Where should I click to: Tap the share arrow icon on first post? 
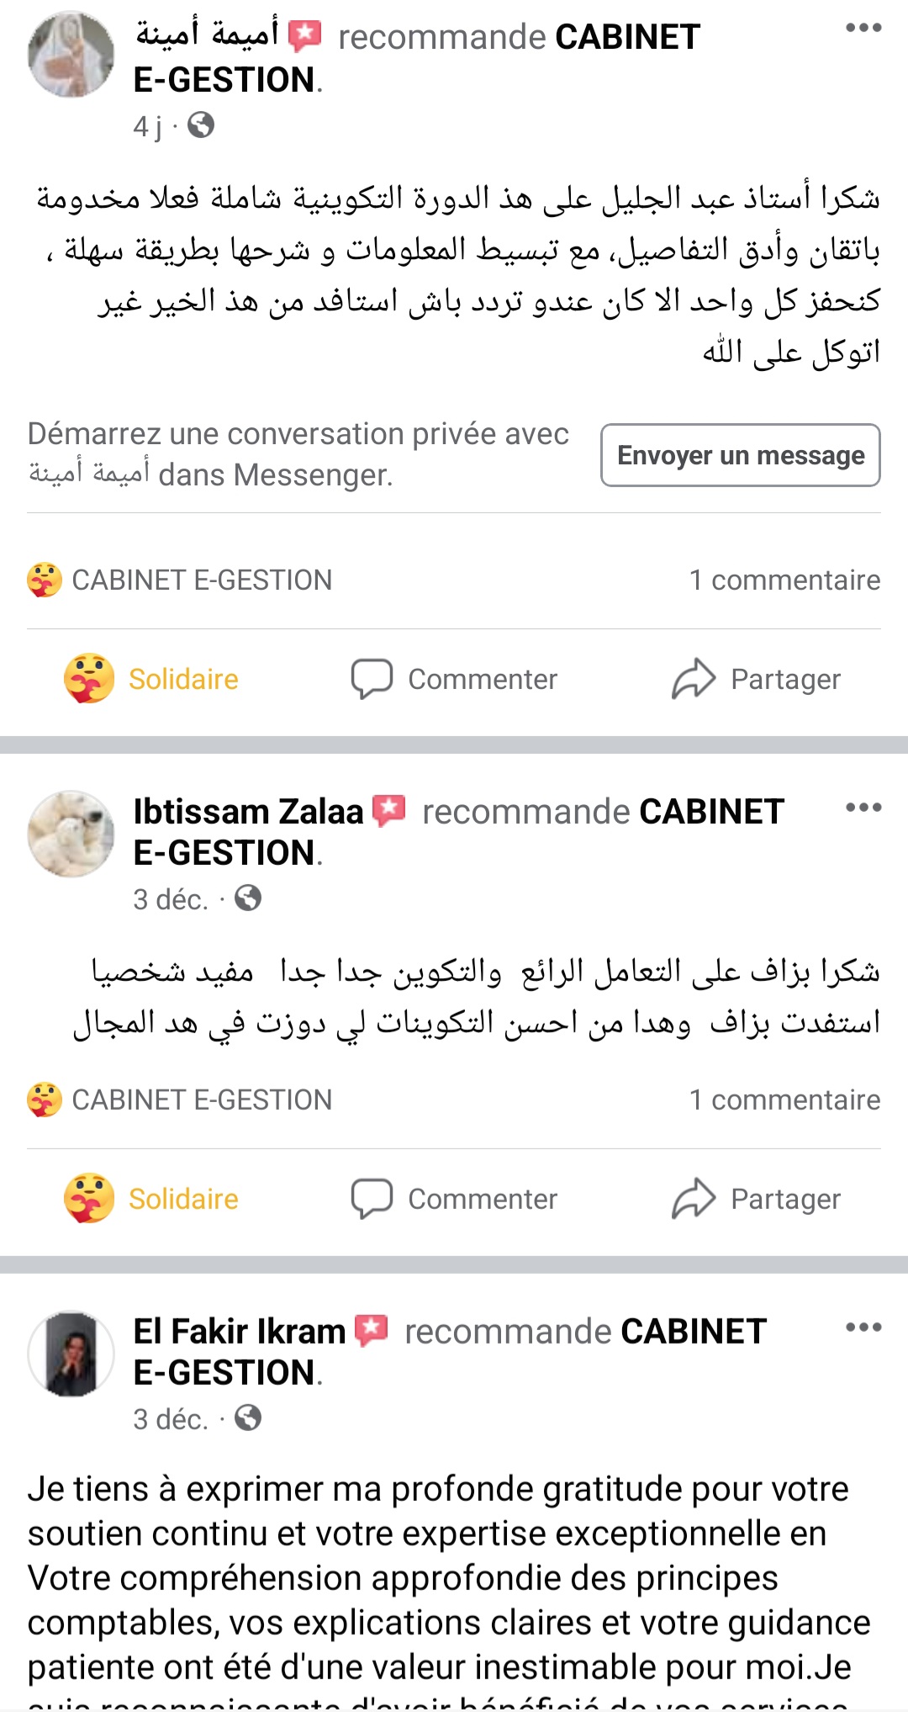coord(694,679)
